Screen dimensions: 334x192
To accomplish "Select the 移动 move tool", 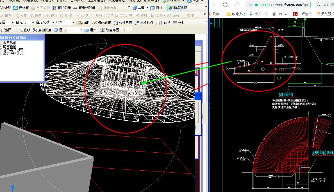I will [x=52, y=15].
